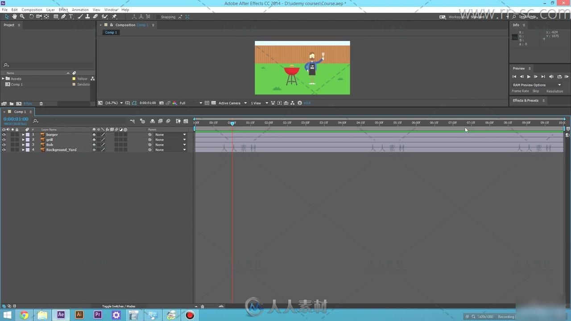
Task: Open the channel and color management icon
Action: (174, 103)
